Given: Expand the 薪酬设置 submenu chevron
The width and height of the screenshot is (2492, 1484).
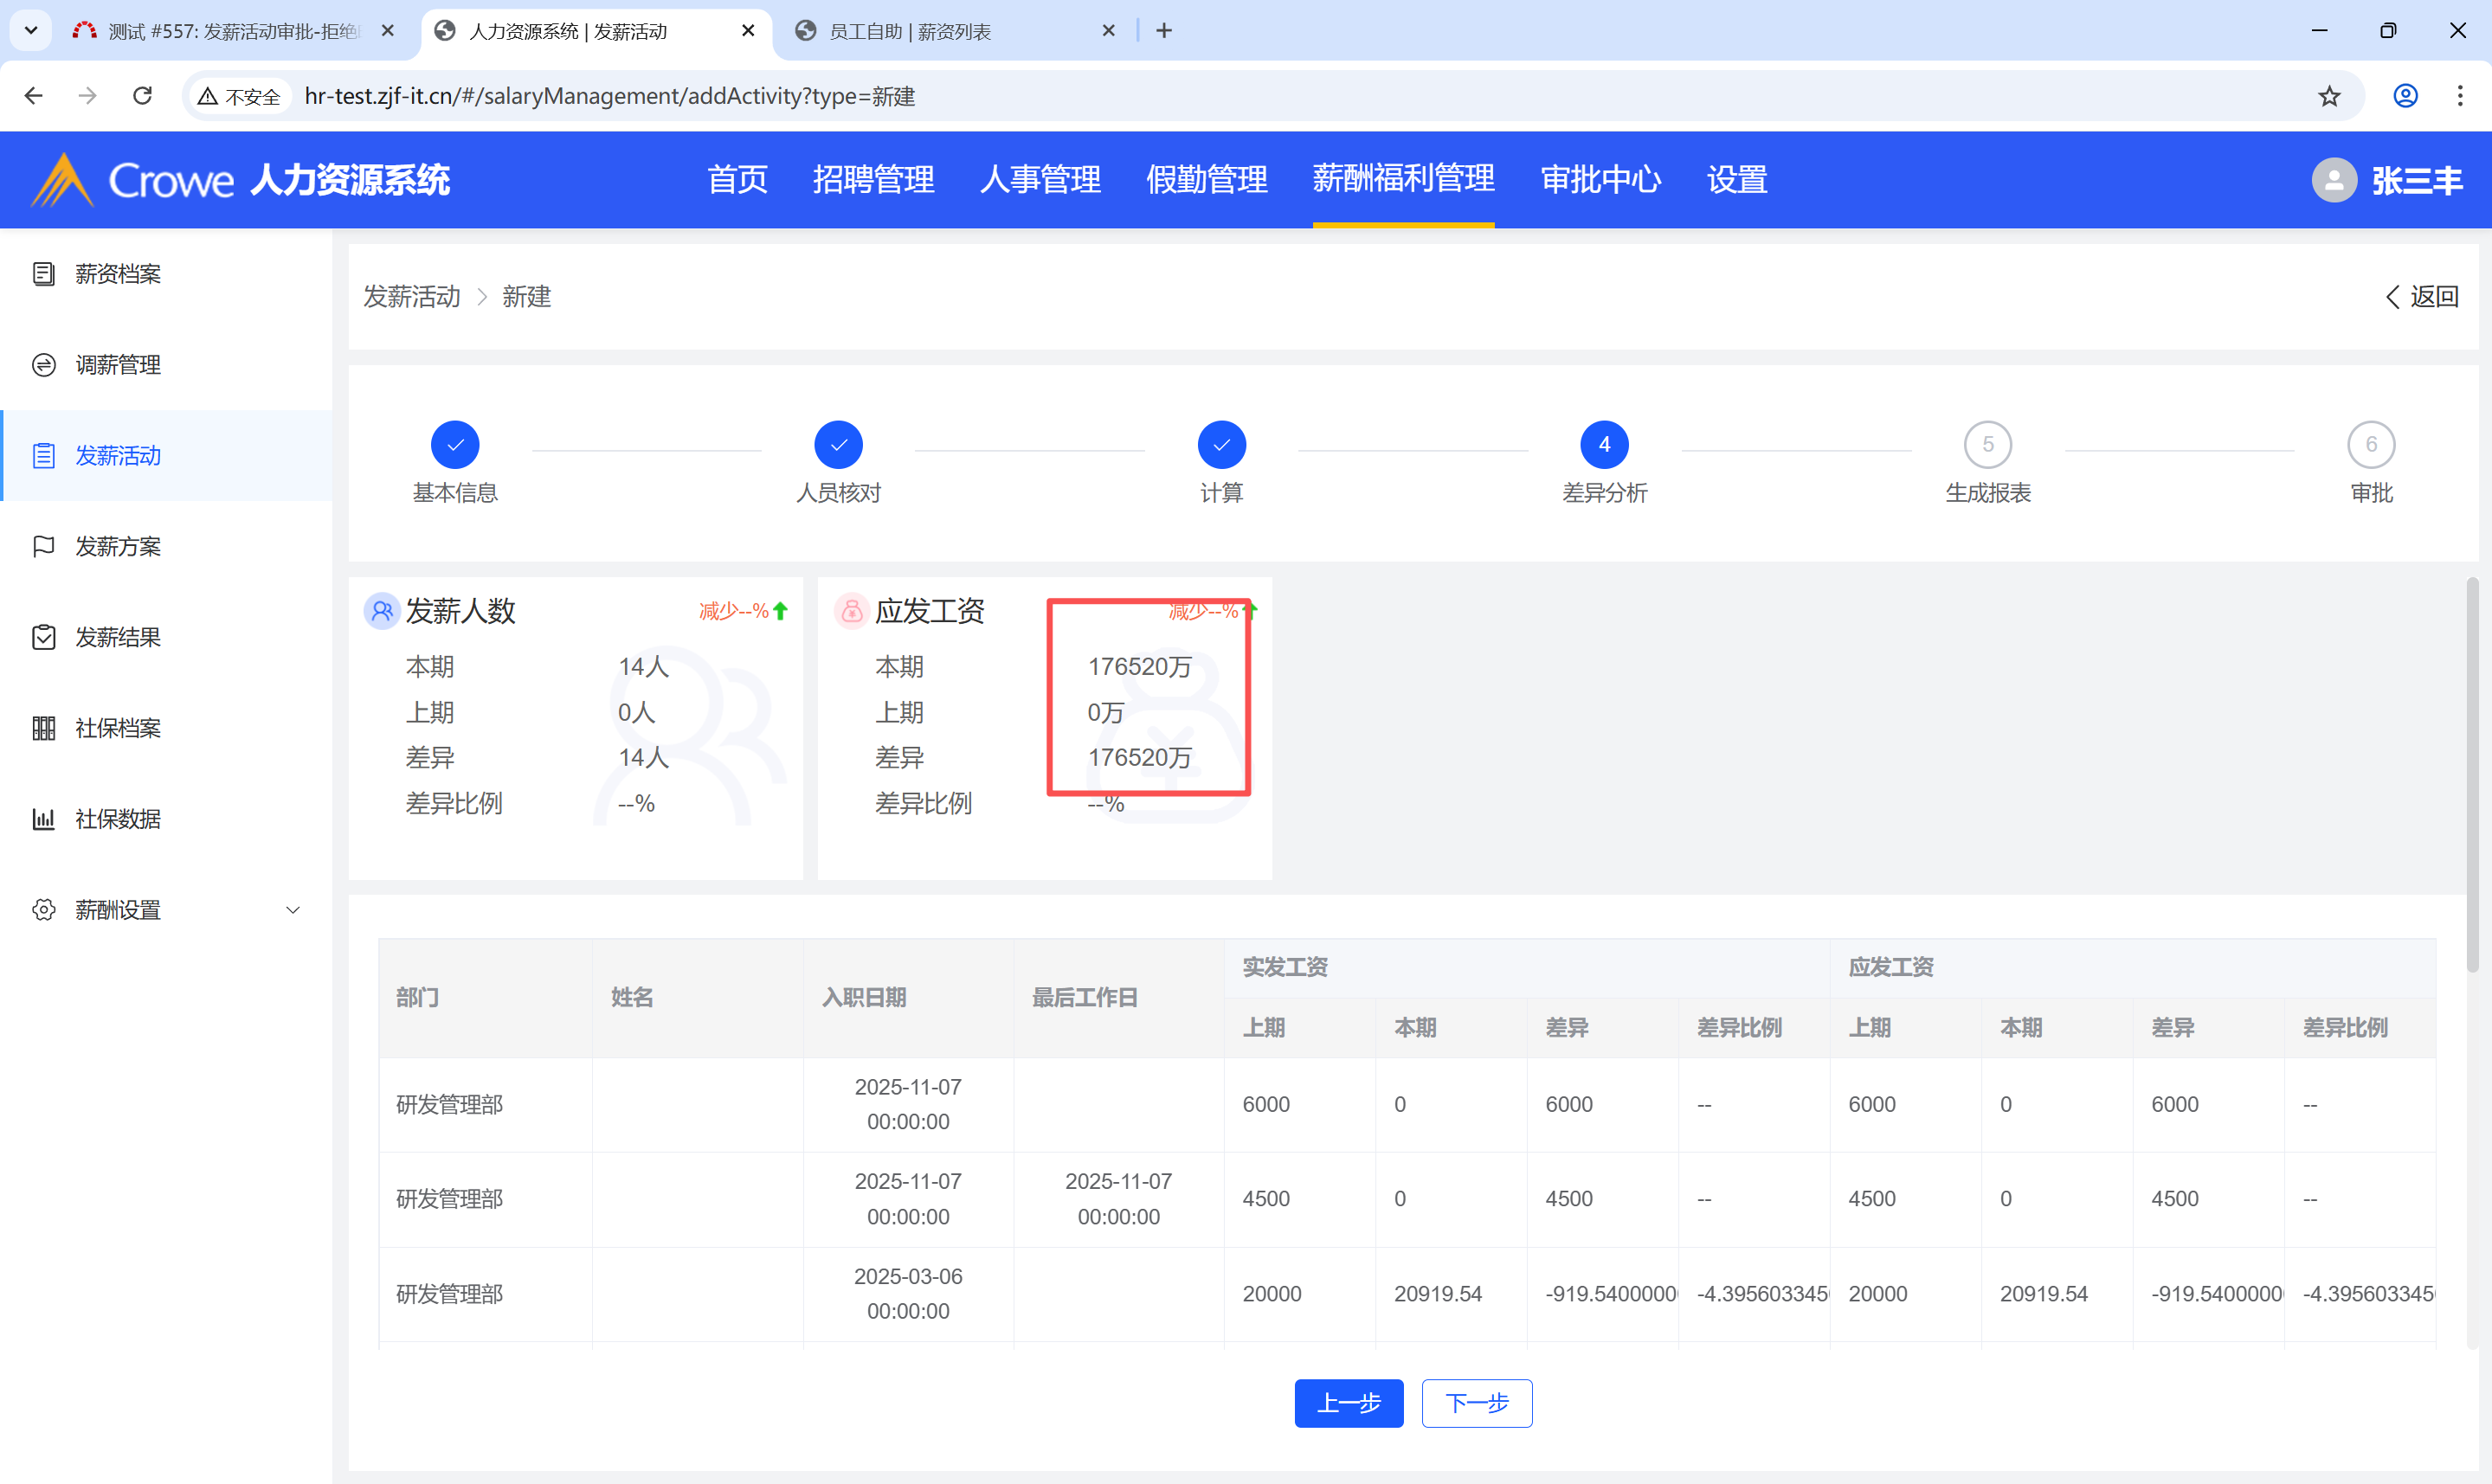Looking at the screenshot, I should pos(293,910).
